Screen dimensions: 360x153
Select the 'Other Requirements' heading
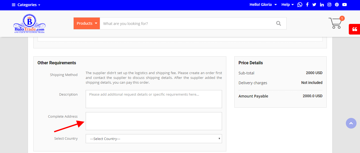click(57, 63)
